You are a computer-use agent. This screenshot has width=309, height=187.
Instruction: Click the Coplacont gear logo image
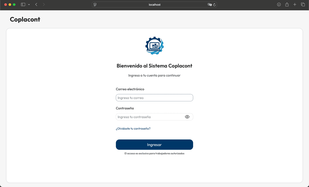[154, 46]
